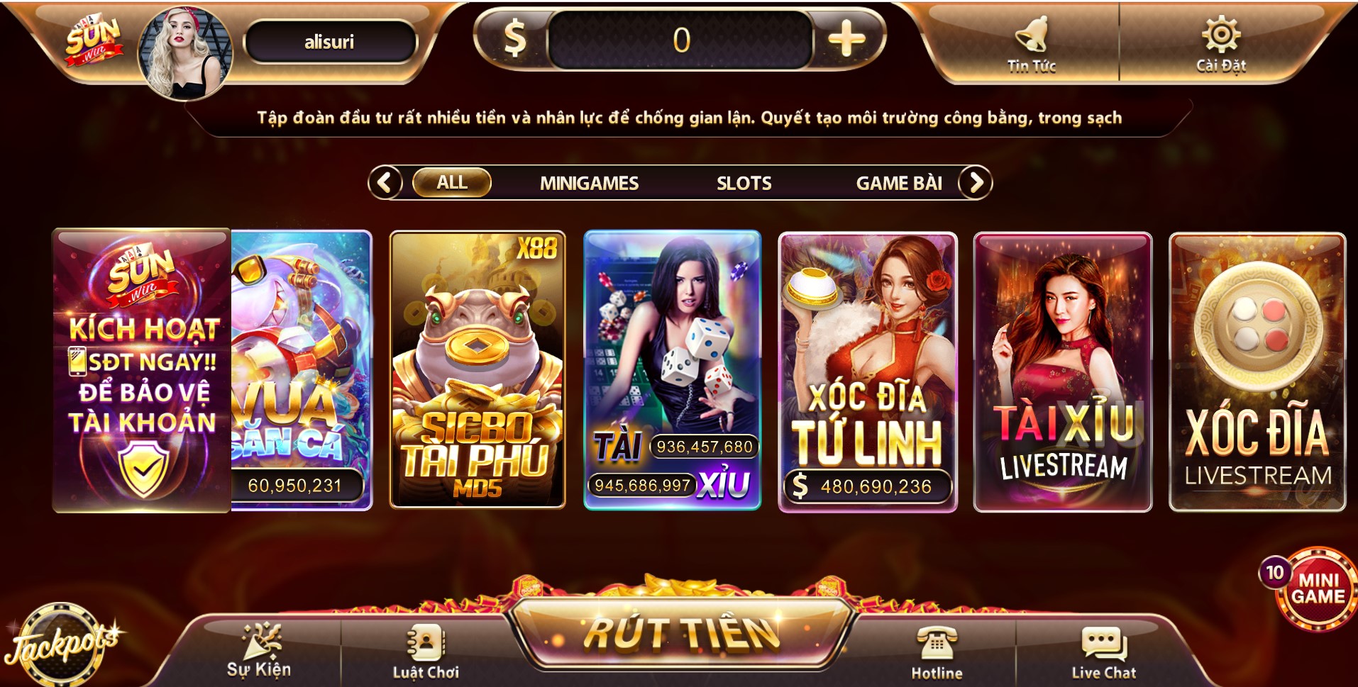Open Sự Kiện events party icon
This screenshot has height=687, width=1358.
(x=260, y=640)
